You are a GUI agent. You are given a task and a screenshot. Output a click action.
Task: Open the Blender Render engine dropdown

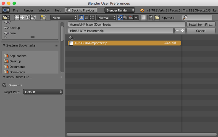(120, 10)
